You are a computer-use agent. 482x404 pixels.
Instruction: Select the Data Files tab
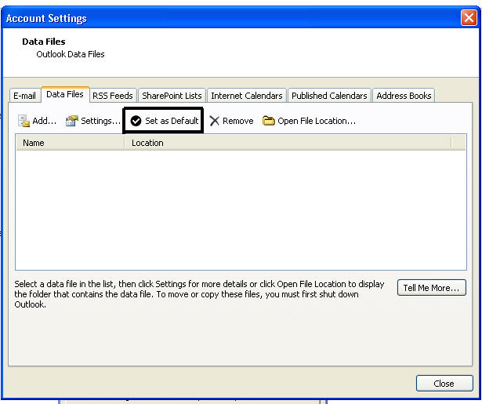(65, 95)
